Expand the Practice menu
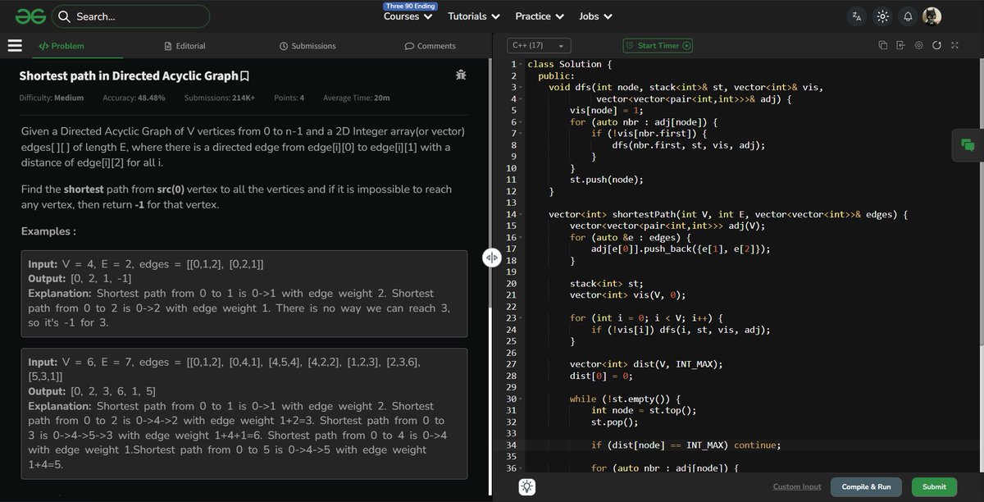This screenshot has width=984, height=502. pyautogui.click(x=540, y=16)
